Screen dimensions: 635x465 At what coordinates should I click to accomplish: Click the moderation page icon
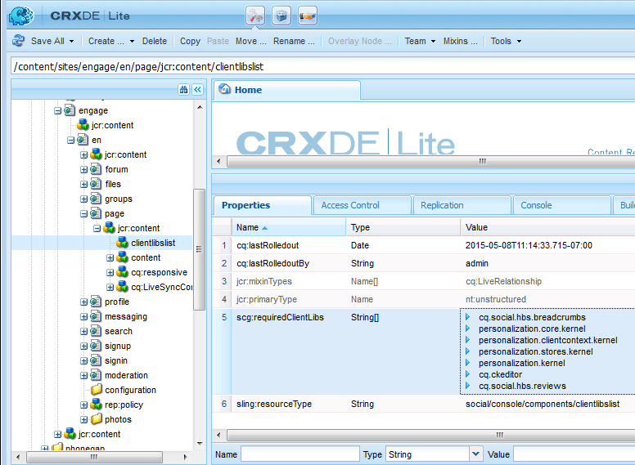pyautogui.click(x=96, y=375)
